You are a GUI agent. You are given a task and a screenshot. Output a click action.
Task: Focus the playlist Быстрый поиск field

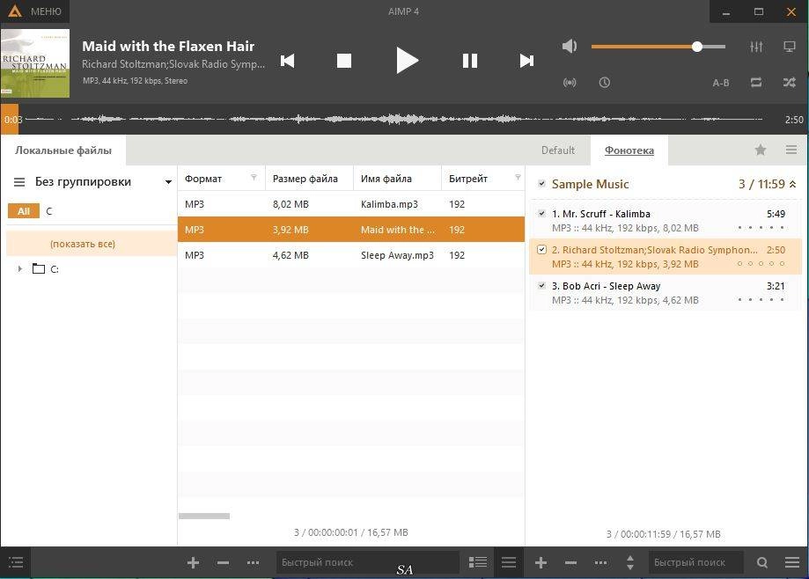coord(696,562)
